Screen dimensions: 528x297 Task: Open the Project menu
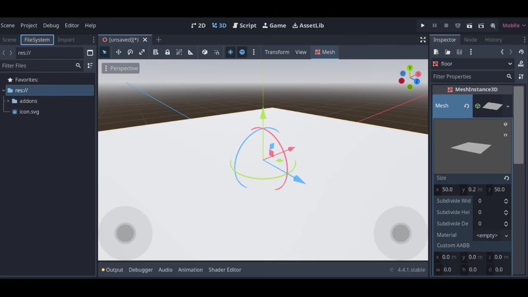(29, 26)
